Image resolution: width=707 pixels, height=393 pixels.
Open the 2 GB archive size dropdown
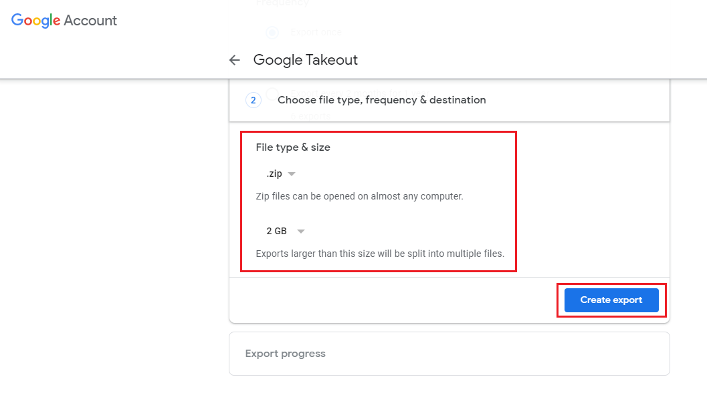coord(286,231)
